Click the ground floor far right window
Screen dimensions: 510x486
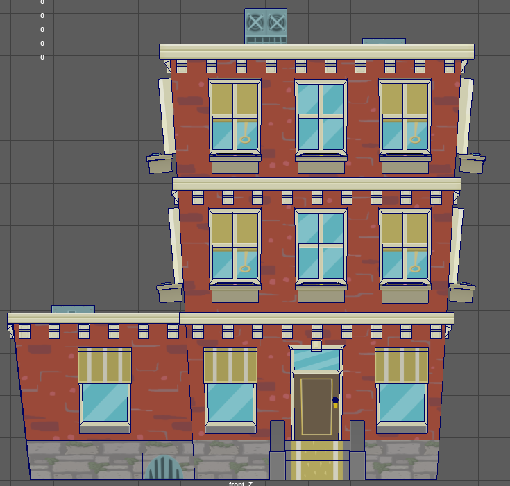pyautogui.click(x=401, y=387)
